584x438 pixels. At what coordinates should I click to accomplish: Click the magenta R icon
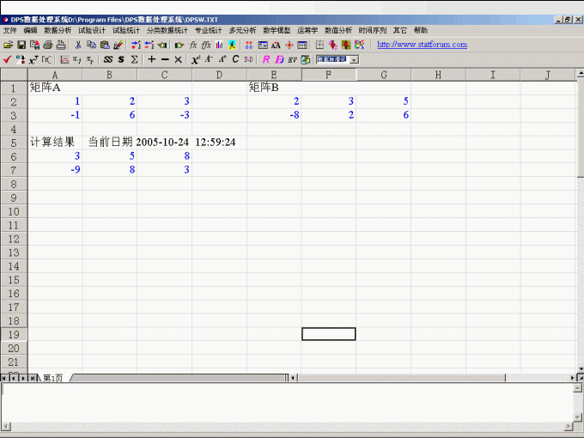(266, 59)
